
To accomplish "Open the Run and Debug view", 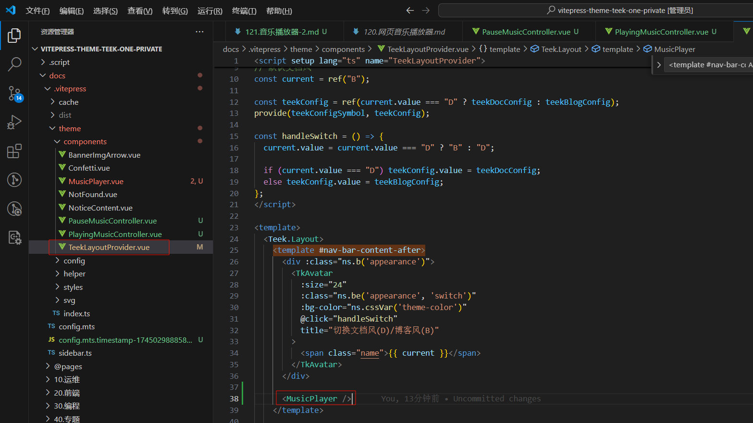I will [14, 122].
